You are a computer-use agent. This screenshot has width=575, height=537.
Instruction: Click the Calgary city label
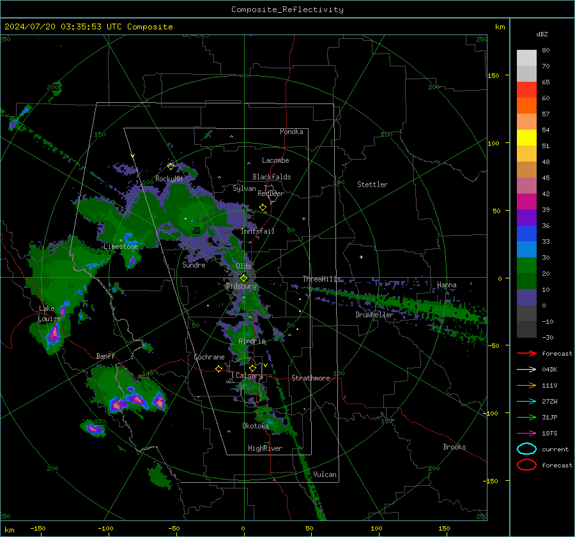pyautogui.click(x=249, y=375)
